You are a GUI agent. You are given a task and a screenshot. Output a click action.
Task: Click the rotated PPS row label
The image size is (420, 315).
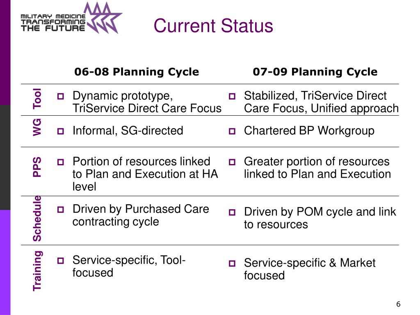(x=37, y=167)
